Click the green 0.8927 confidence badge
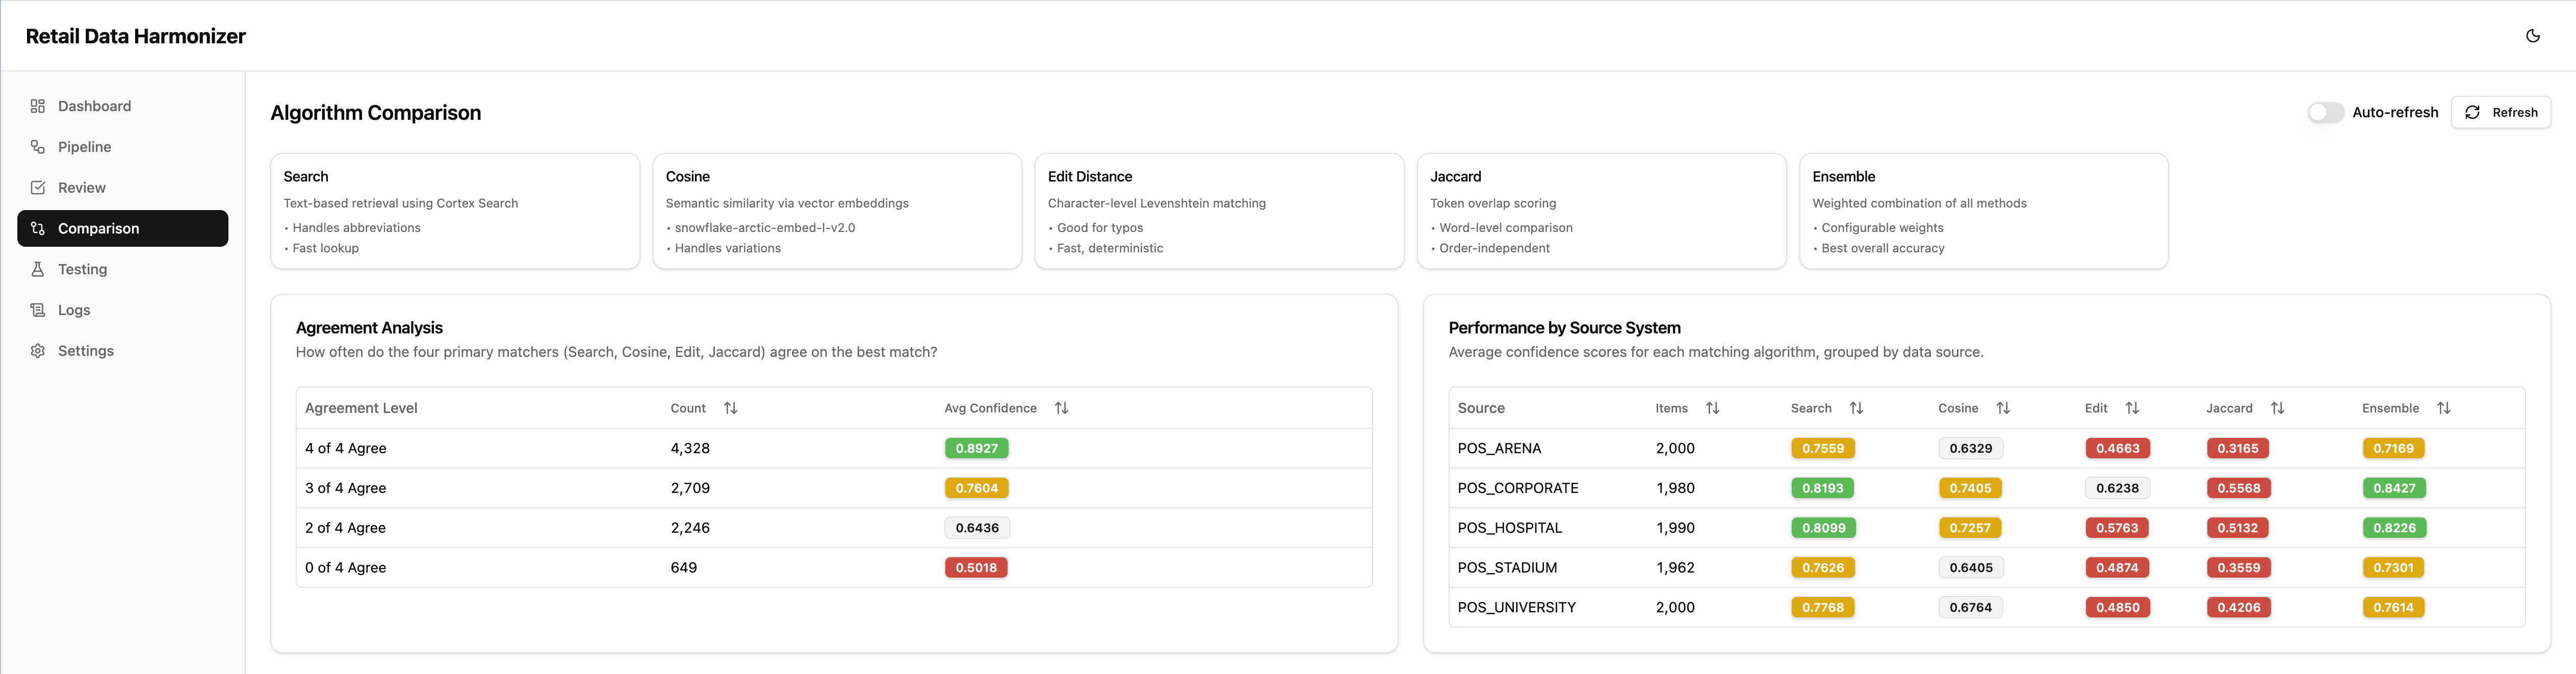This screenshot has height=674, width=2576. pyautogui.click(x=976, y=448)
